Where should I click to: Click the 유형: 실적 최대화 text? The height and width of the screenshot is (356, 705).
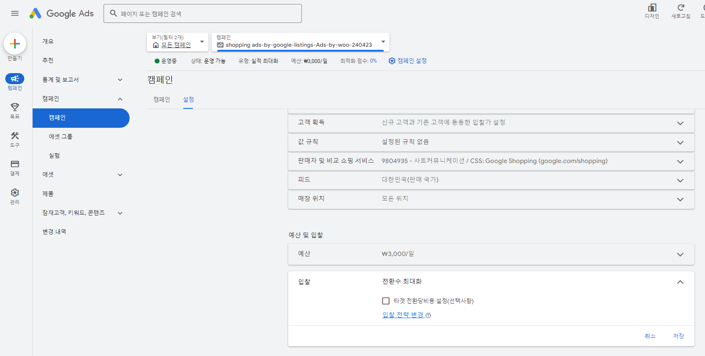click(258, 61)
